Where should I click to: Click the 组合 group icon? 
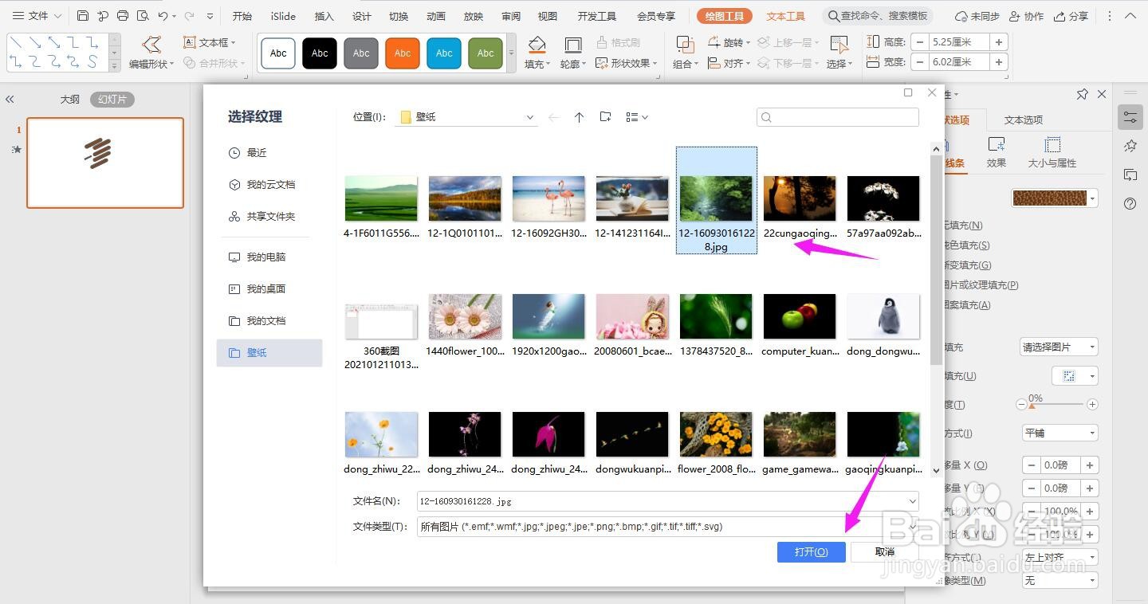coord(685,45)
